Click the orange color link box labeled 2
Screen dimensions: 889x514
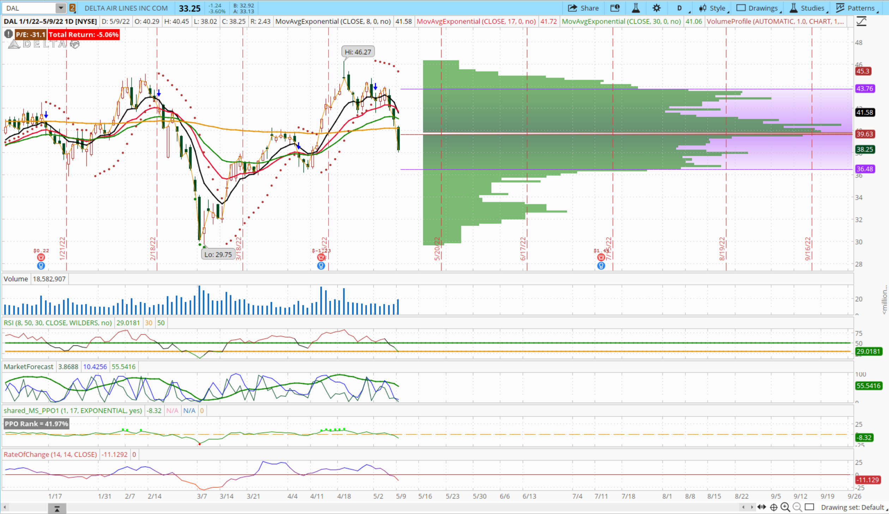72,8
